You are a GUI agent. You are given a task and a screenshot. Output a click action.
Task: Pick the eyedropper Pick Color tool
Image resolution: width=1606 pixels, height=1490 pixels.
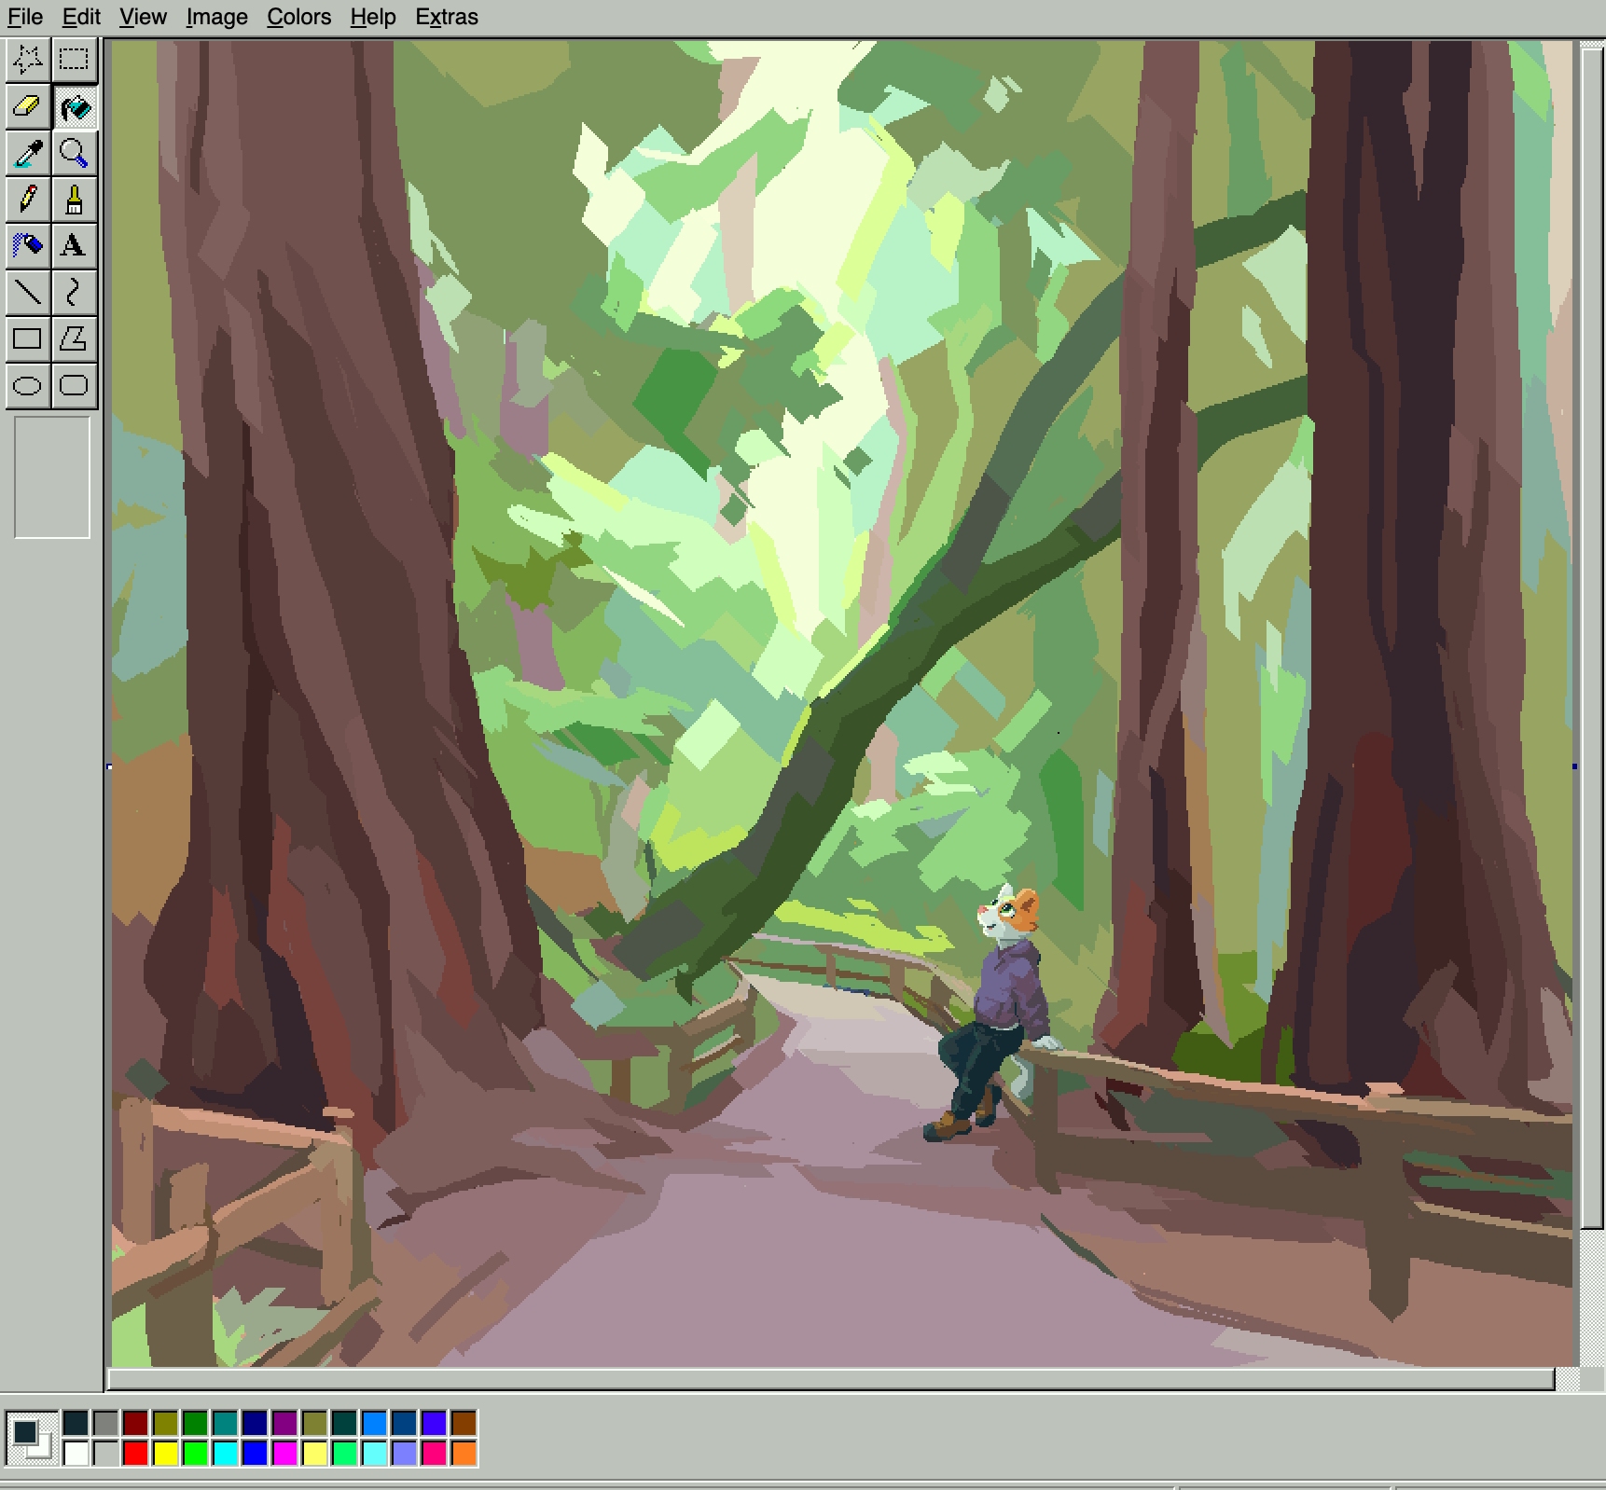pos(28,153)
